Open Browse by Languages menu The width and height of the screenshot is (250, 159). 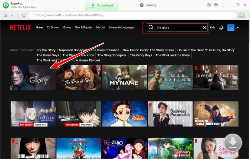(121, 27)
